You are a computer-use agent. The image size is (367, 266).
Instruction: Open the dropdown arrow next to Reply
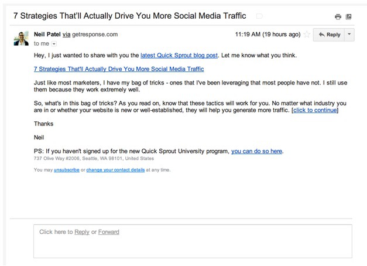coord(349,35)
